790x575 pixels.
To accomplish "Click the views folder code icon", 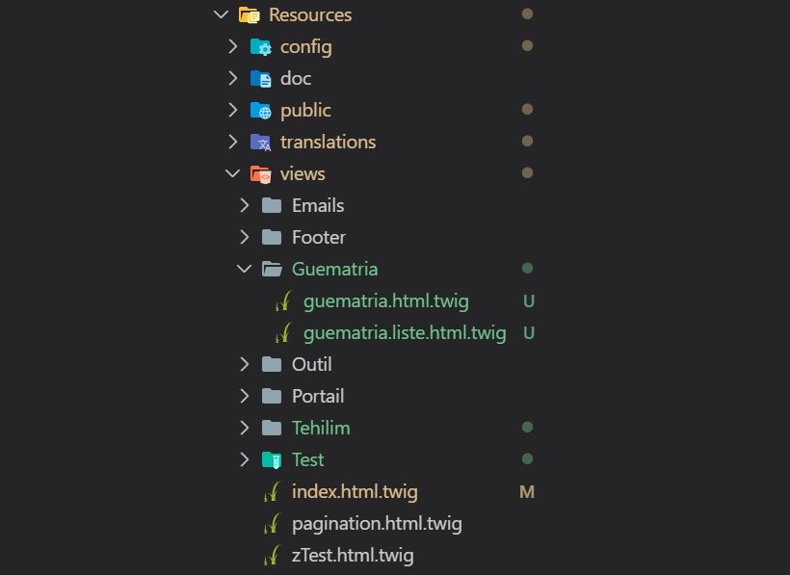I will click(x=261, y=174).
